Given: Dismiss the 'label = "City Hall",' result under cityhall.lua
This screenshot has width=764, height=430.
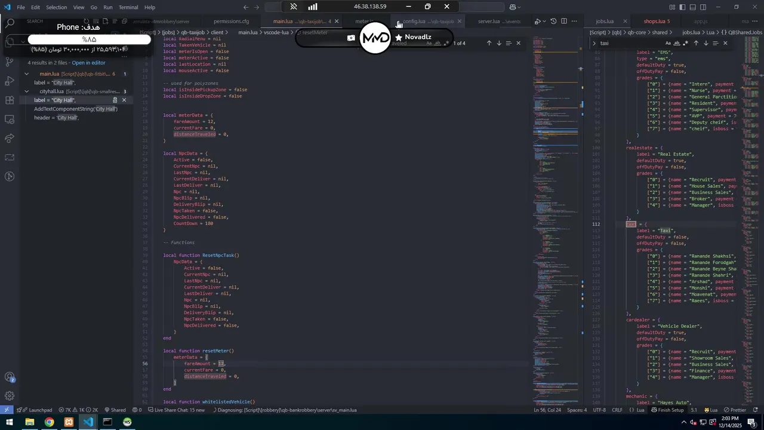Looking at the screenshot, I should coord(124,100).
